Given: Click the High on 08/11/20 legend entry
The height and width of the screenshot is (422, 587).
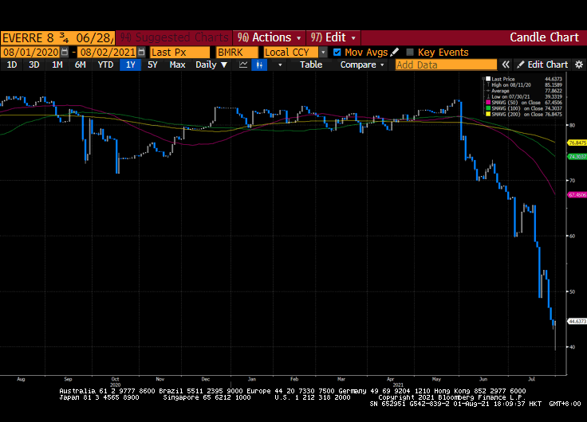Looking at the screenshot, I should (524, 85).
